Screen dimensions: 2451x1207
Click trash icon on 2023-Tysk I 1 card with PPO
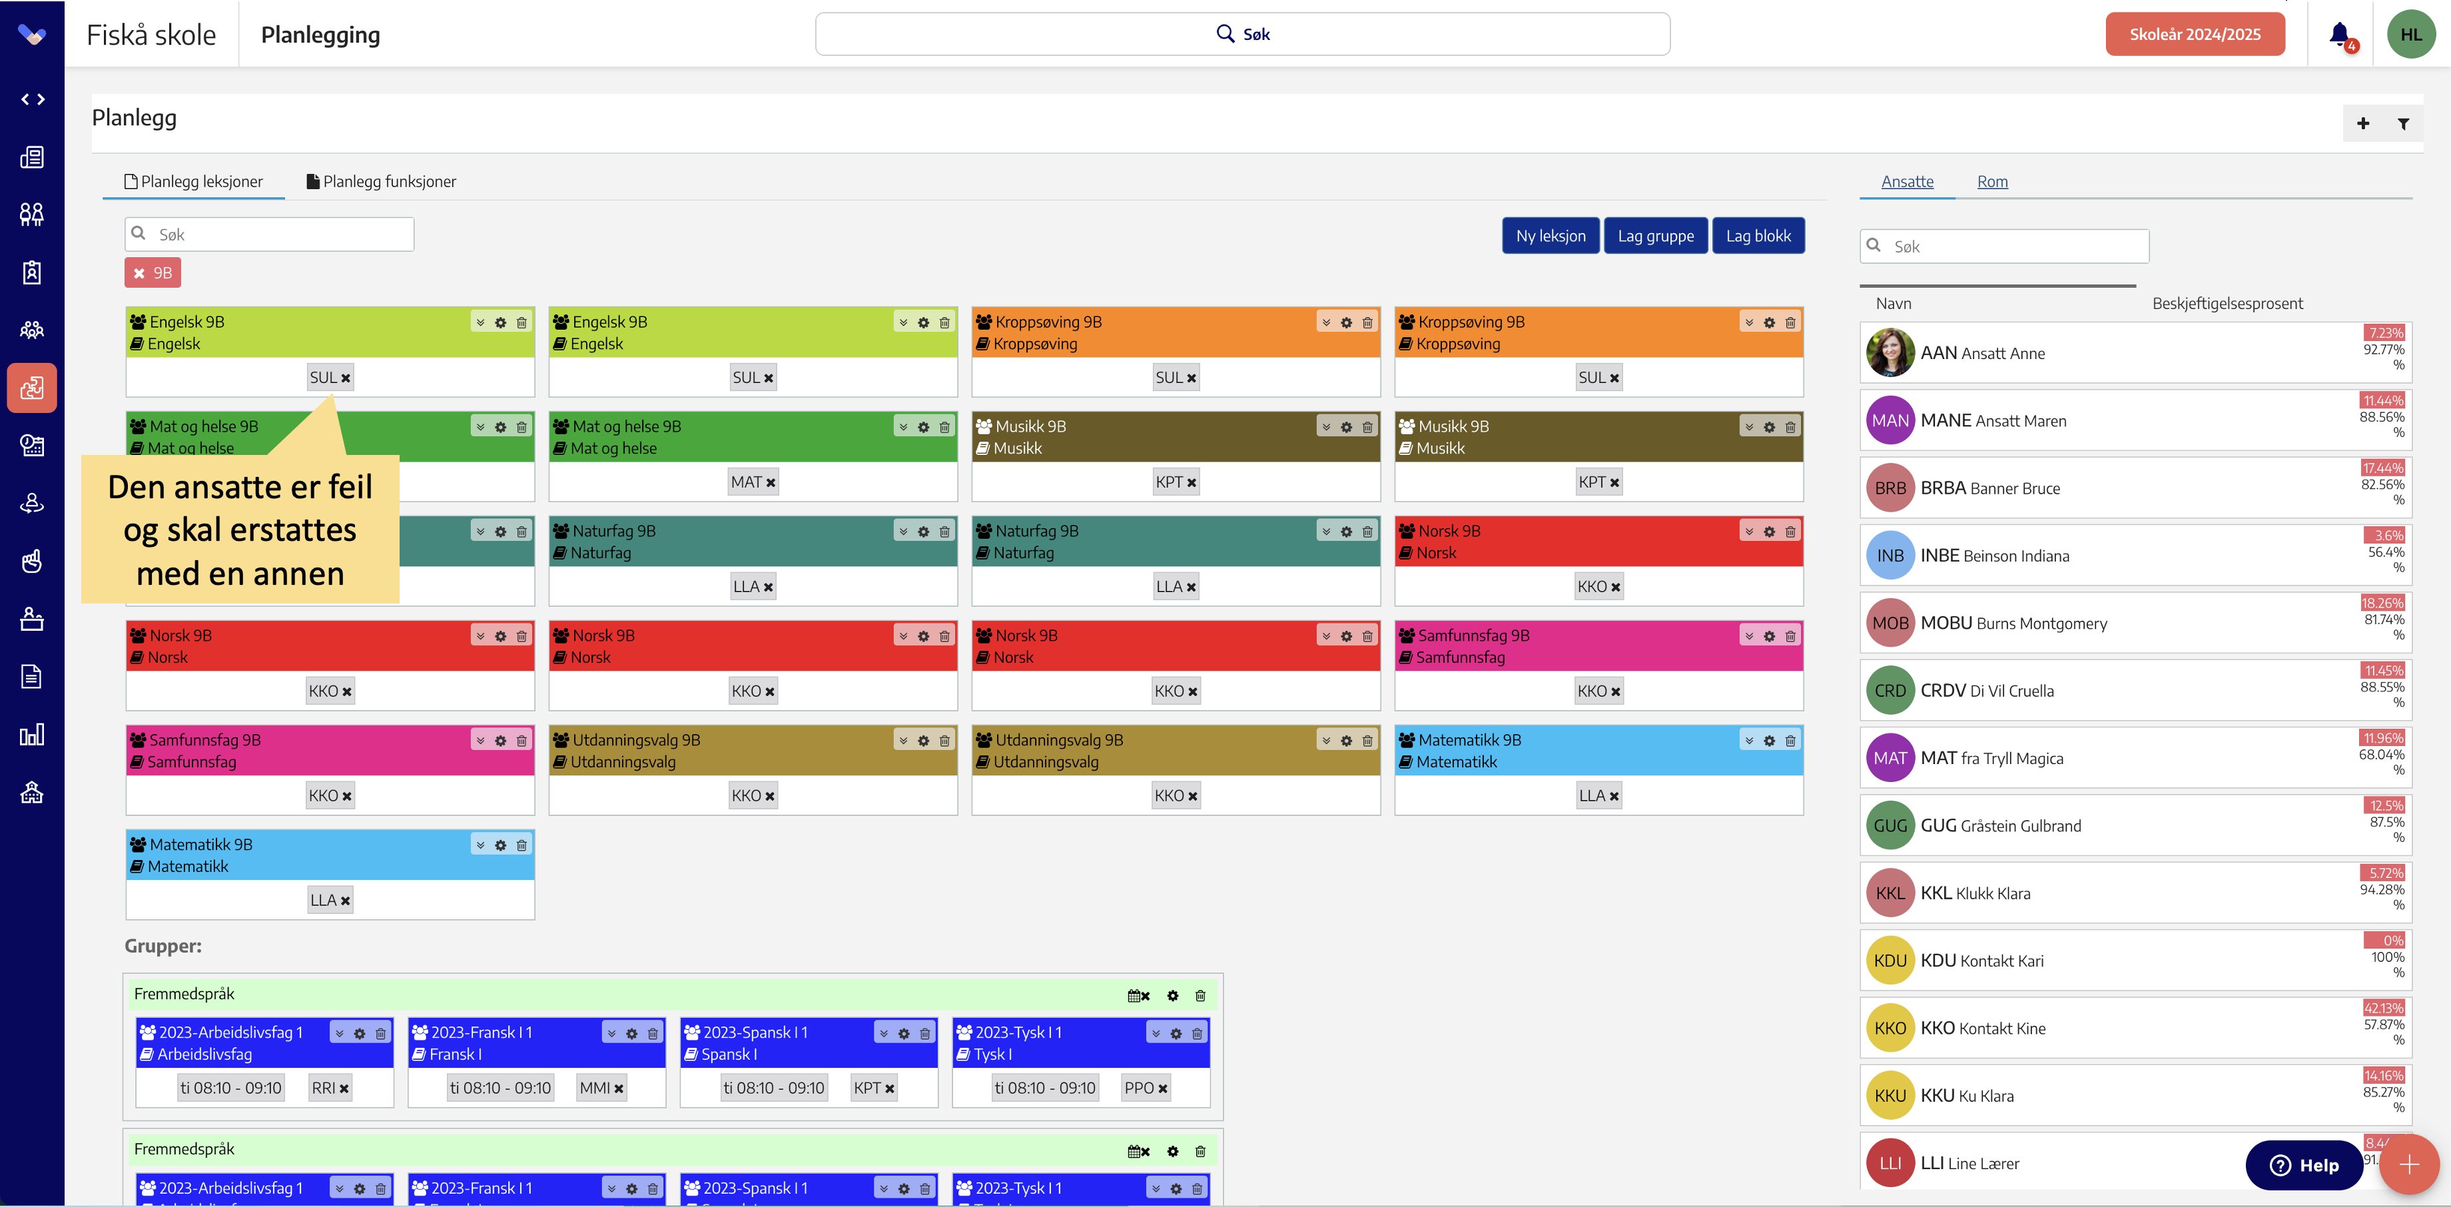(1197, 1034)
